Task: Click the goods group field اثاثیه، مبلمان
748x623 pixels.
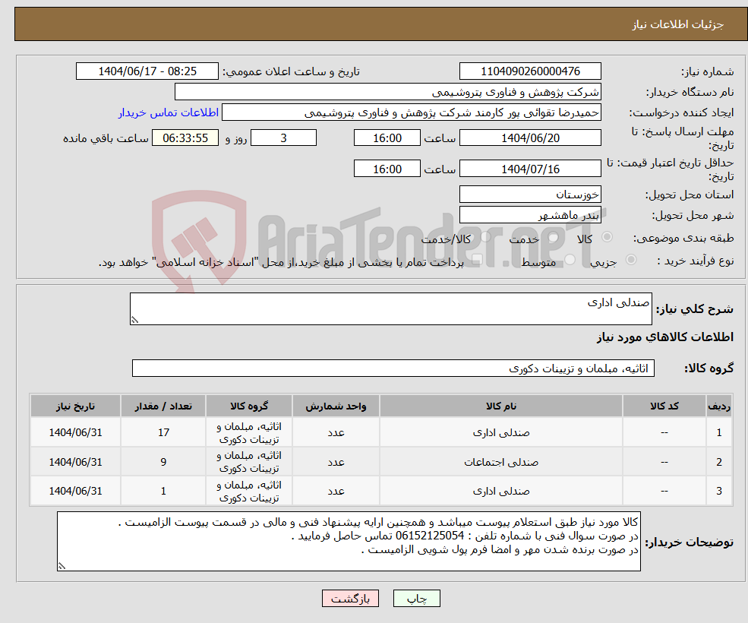Action: pos(393,368)
